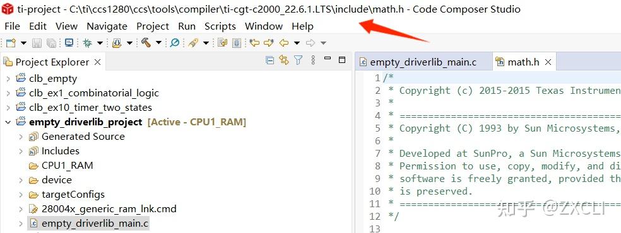Build the project with hammer icon

146,43
